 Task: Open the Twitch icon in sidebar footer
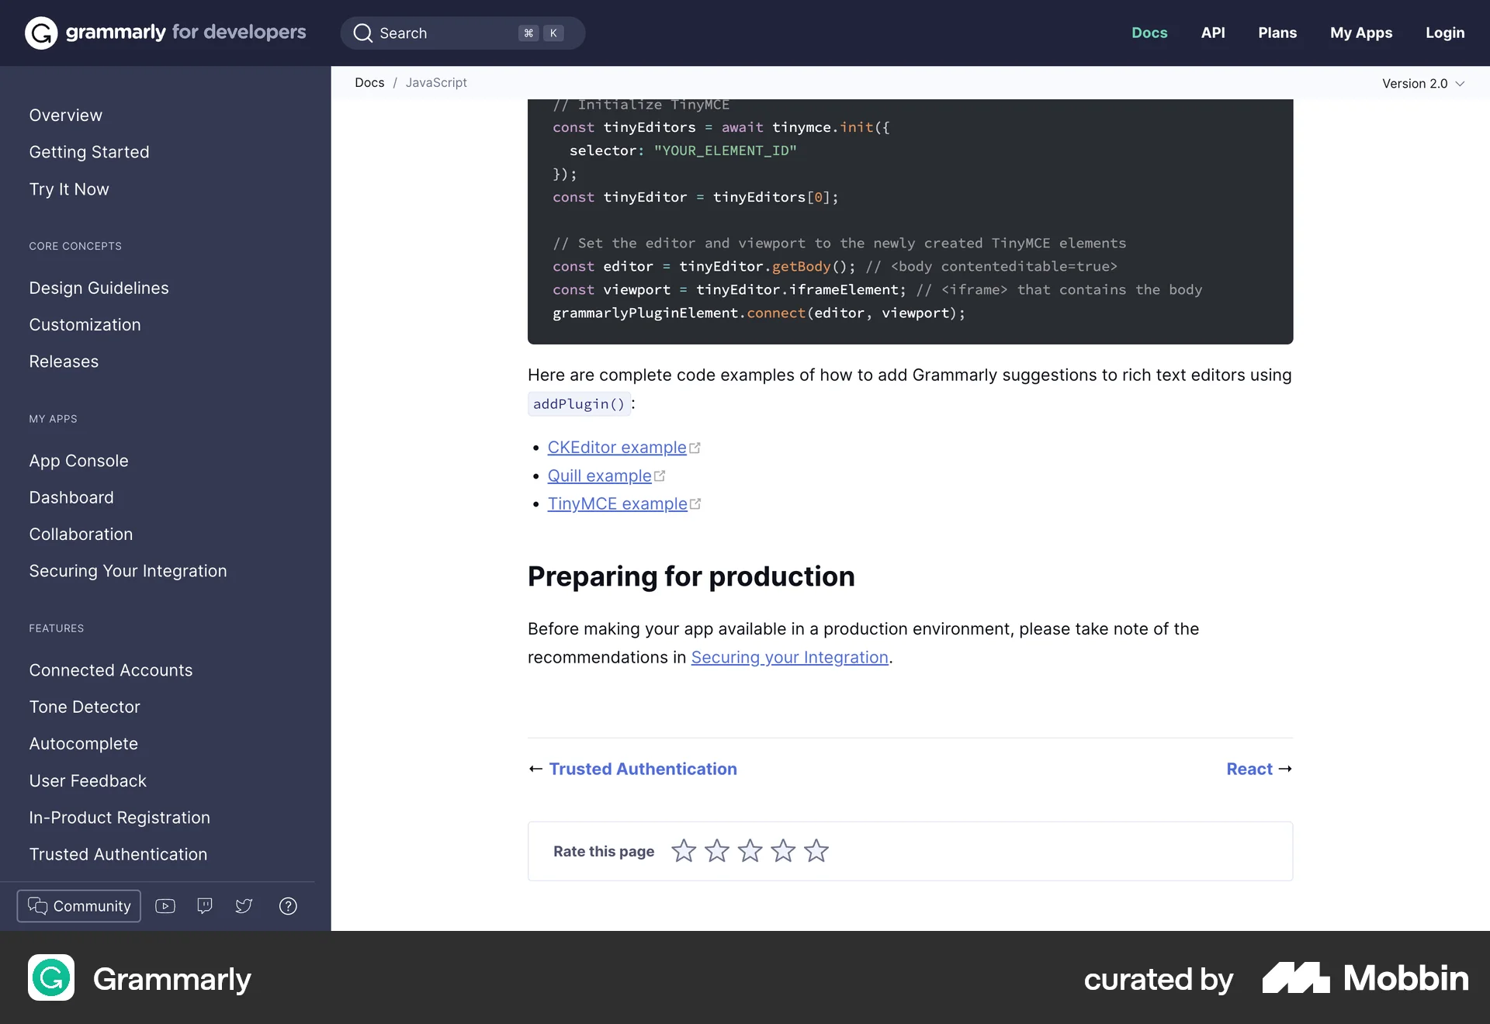204,905
